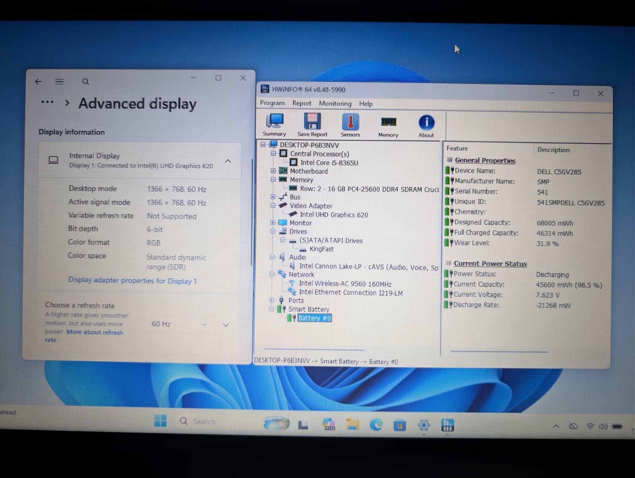The height and width of the screenshot is (478, 635).
Task: Select Intel Ethernet Connection I219-LM entry
Action: coord(350,293)
